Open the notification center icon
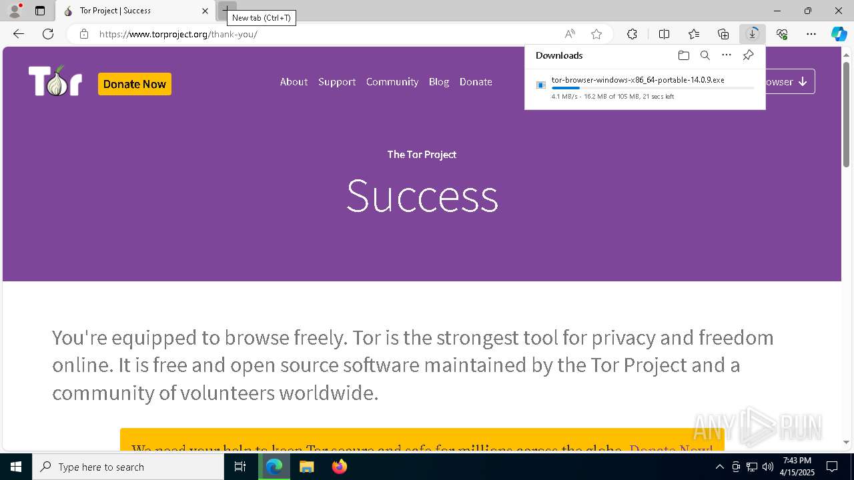 [x=832, y=467]
